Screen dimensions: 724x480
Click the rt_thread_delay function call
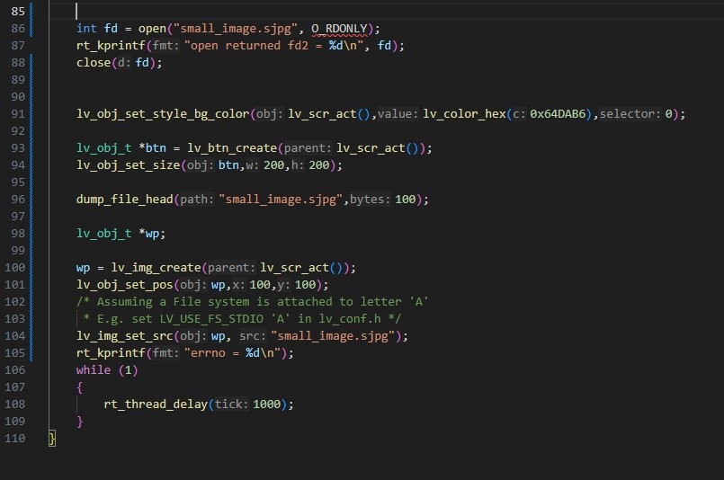pos(156,404)
